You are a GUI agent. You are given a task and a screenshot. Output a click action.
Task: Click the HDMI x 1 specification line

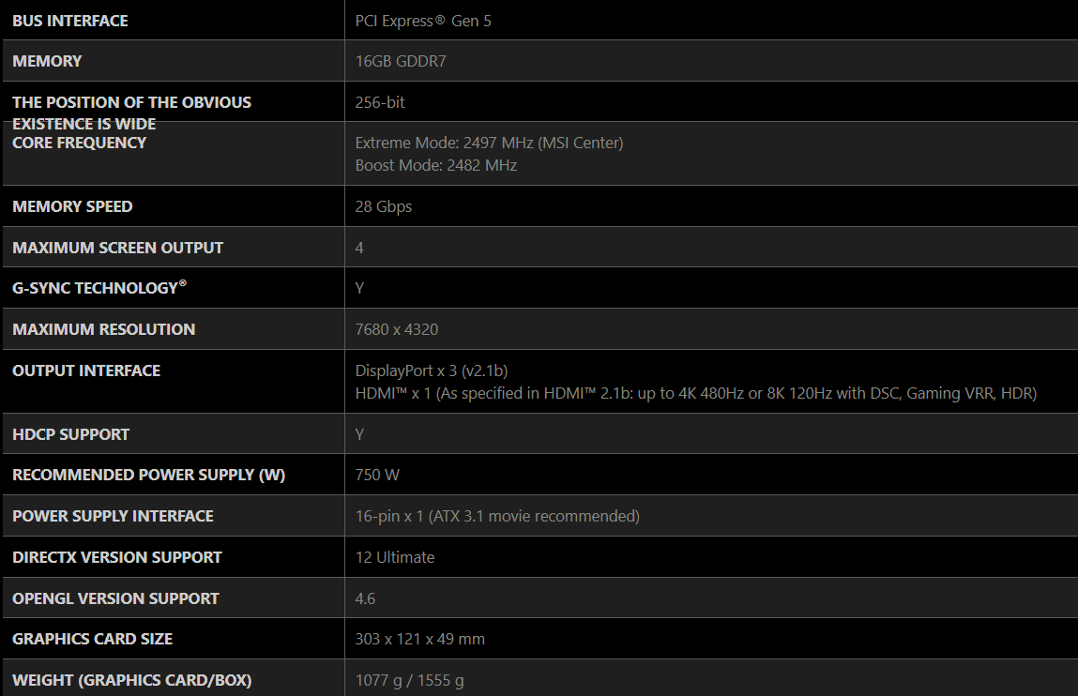pos(695,393)
